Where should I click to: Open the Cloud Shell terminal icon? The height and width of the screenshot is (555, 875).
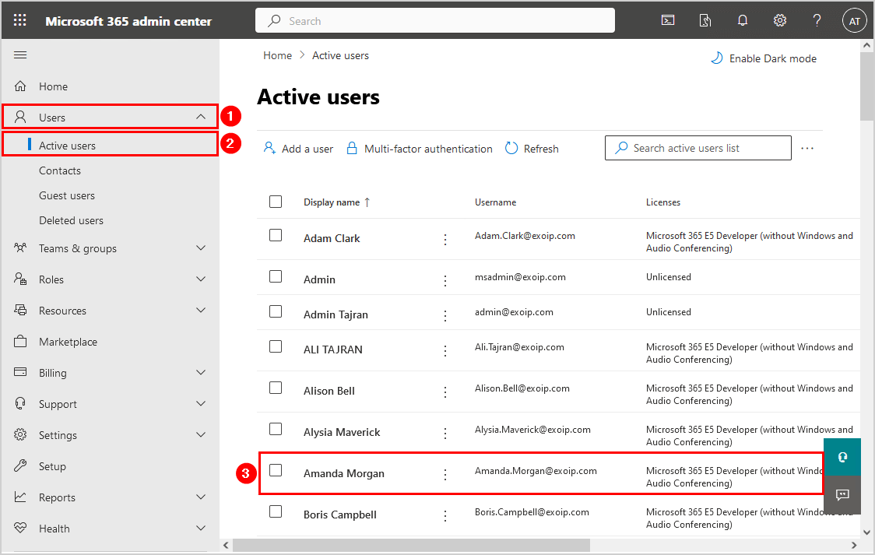668,21
